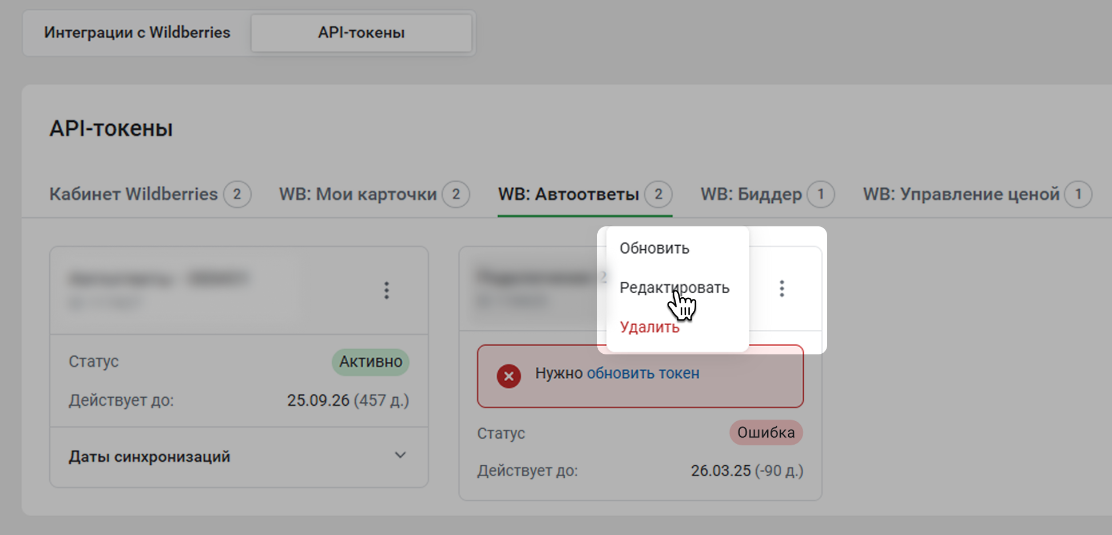
Task: Click the count badge 1 on the WB: Биддер tab
Action: tap(820, 194)
